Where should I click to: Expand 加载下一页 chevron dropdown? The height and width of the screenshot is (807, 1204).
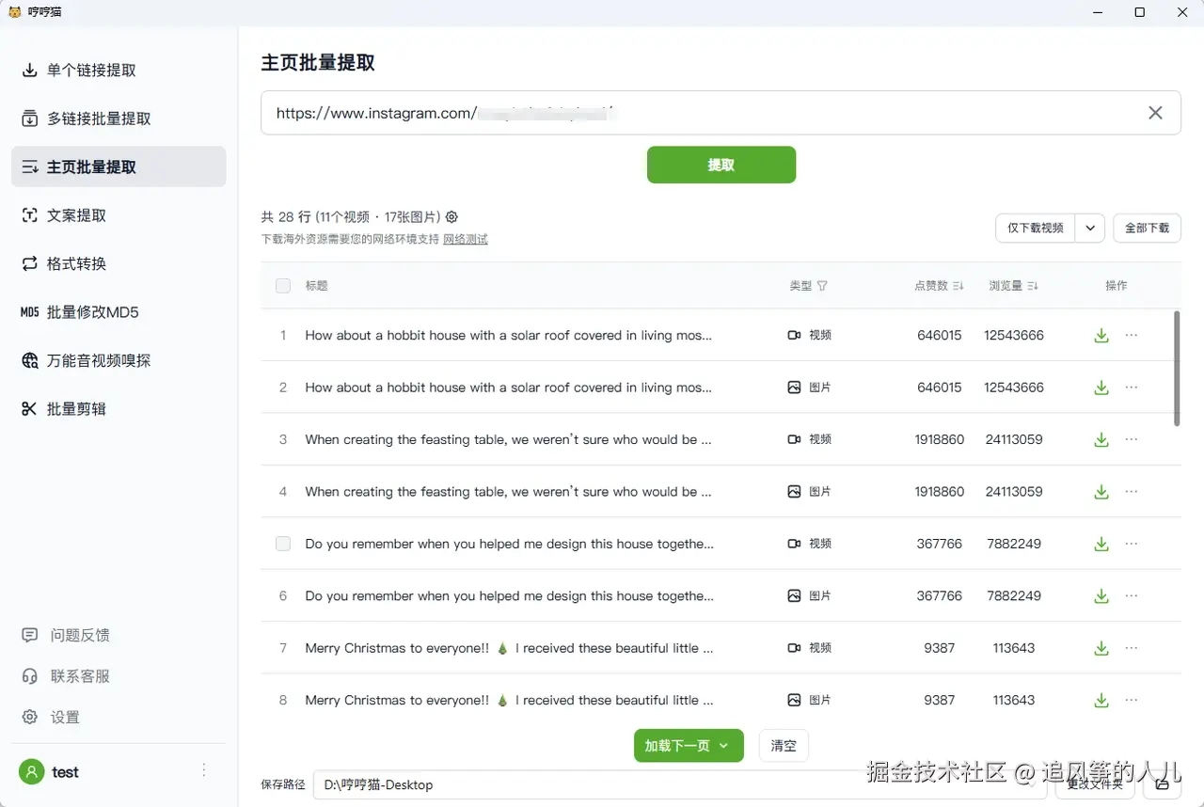pyautogui.click(x=724, y=746)
